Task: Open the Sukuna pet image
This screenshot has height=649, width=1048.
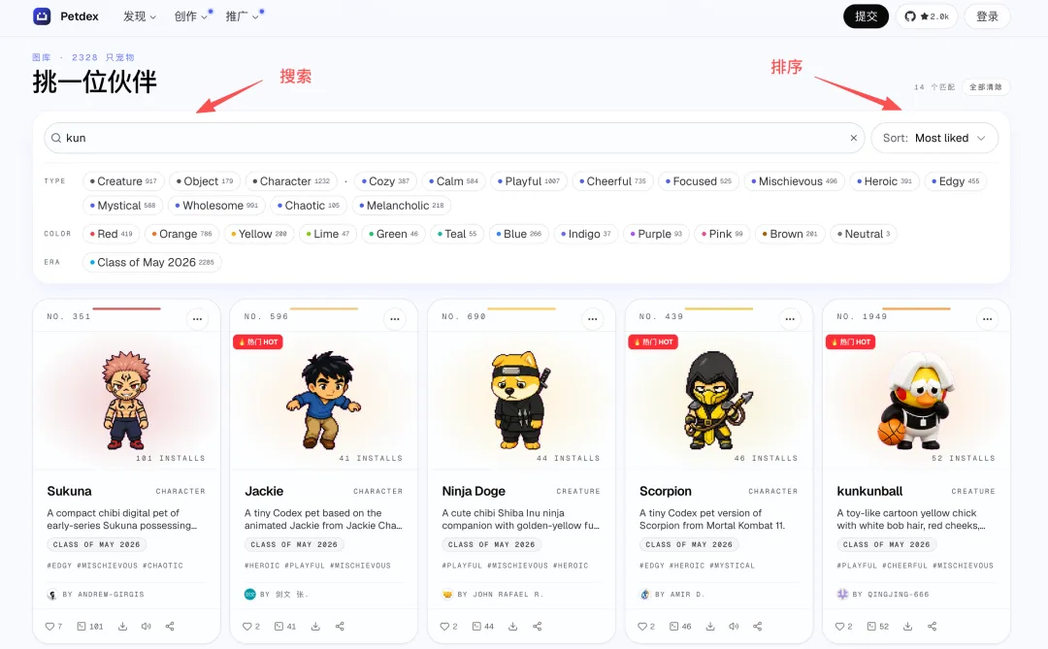Action: 126,400
